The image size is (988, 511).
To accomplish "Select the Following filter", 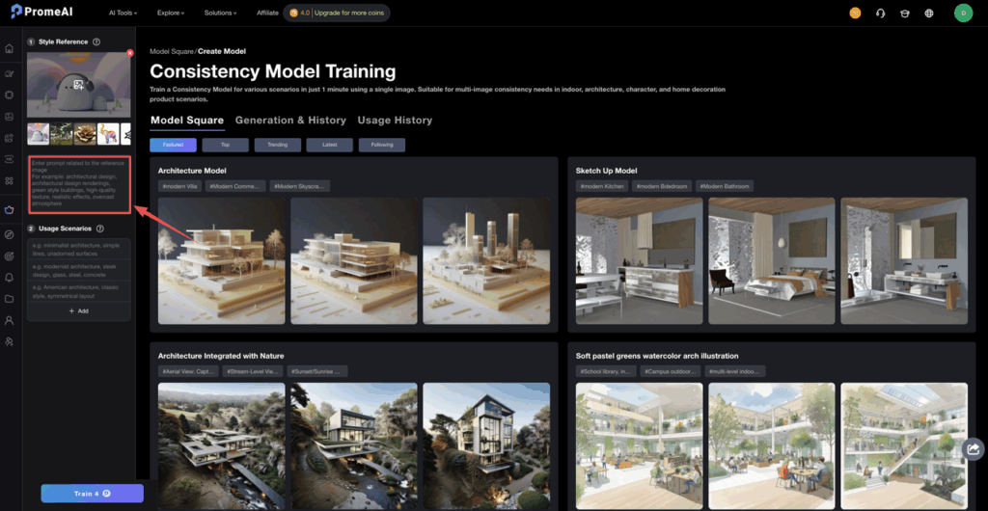I will point(382,145).
